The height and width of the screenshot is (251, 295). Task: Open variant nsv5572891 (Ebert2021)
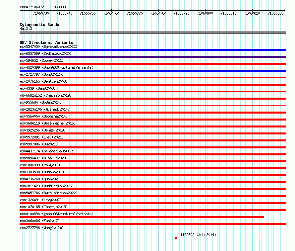click(42, 137)
